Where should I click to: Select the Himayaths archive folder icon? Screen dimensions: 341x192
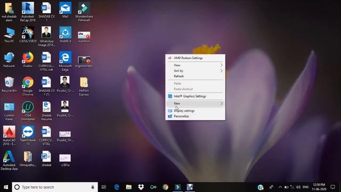click(28, 159)
